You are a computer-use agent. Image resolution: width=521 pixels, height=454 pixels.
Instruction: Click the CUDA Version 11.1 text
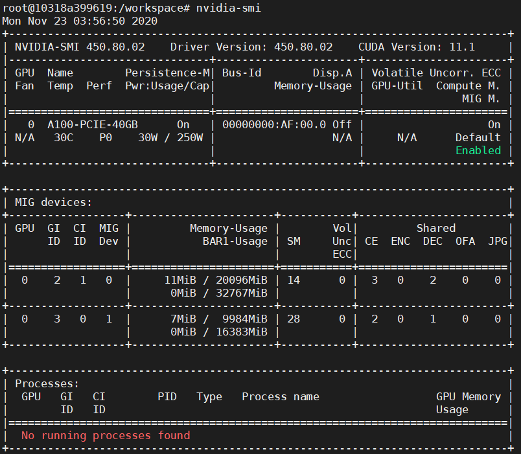pyautogui.click(x=417, y=47)
